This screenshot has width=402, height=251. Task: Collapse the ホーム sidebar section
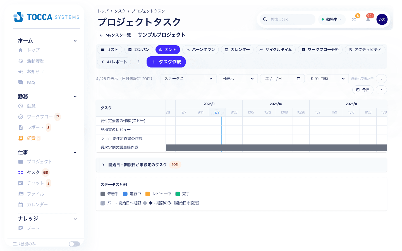75,41
